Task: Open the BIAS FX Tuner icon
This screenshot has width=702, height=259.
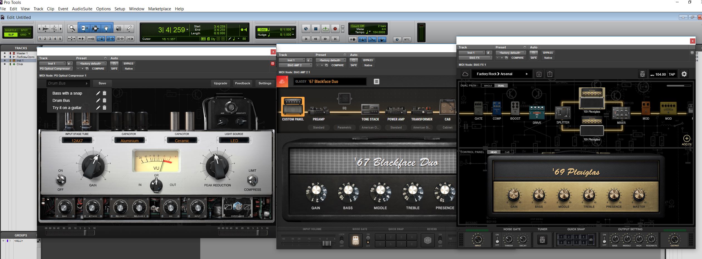Action: click(542, 240)
